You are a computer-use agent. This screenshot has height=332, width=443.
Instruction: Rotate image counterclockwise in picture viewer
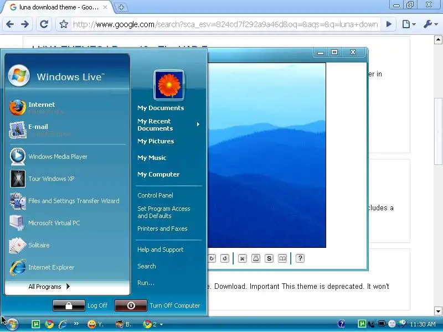[225, 258]
